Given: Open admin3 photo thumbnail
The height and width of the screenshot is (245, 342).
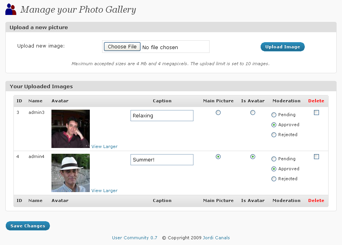Looking at the screenshot, I should click(71, 129).
